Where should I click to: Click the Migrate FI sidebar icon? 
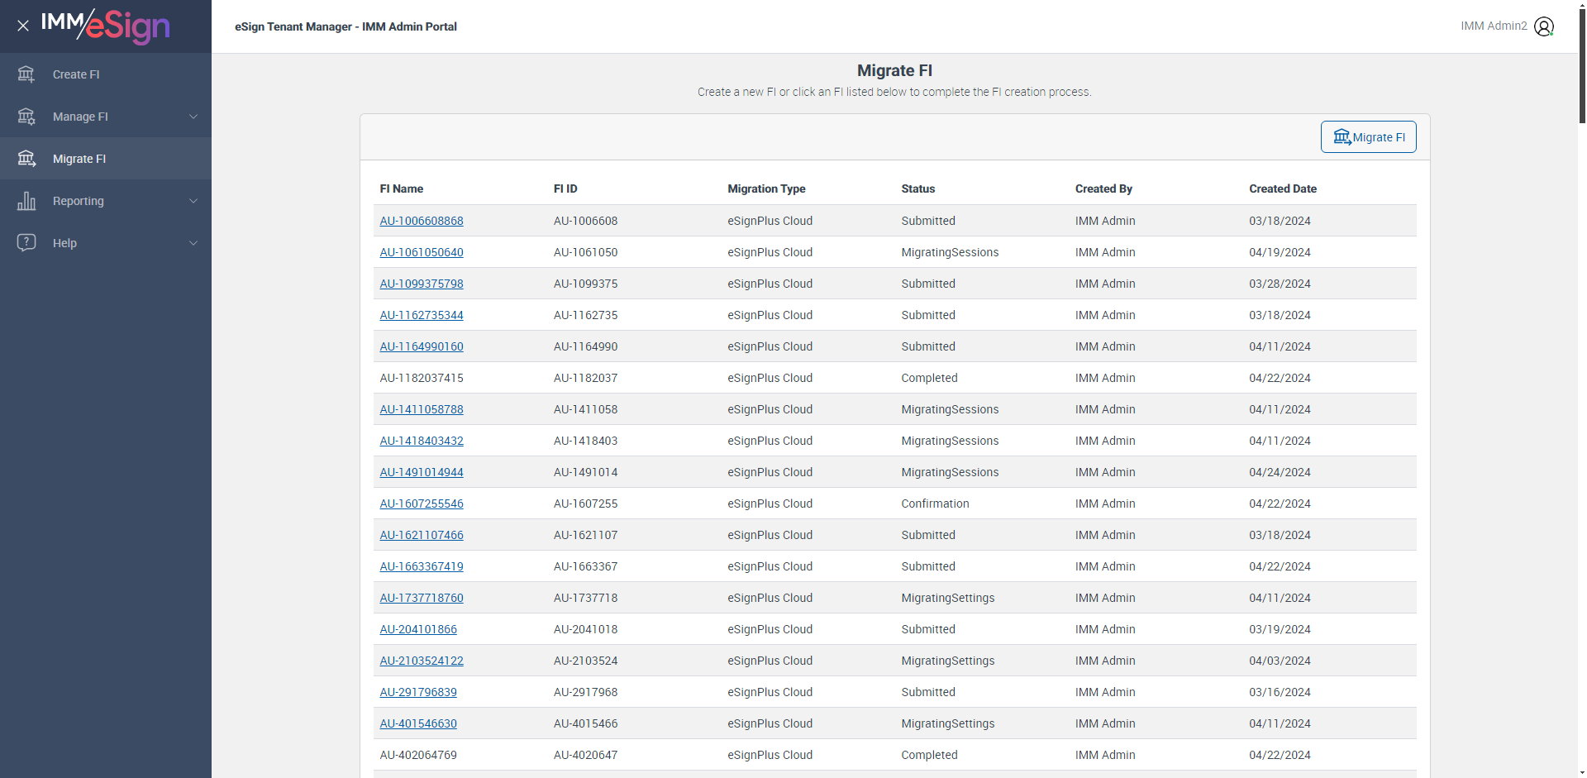26,159
